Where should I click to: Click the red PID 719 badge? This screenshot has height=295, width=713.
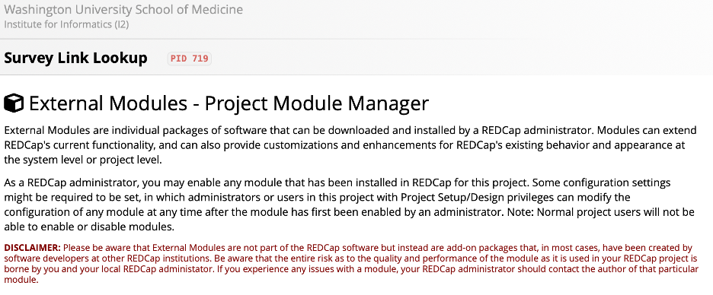[190, 59]
